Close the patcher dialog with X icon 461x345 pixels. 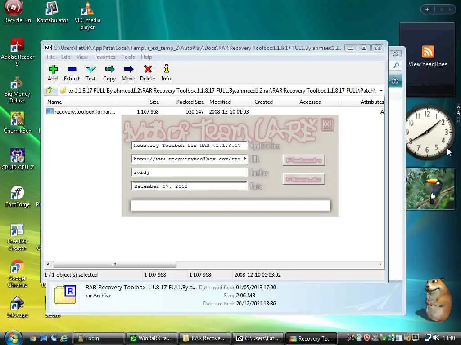click(327, 124)
